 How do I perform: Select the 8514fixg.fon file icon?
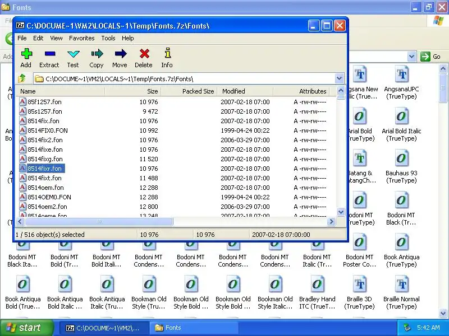coord(22,158)
